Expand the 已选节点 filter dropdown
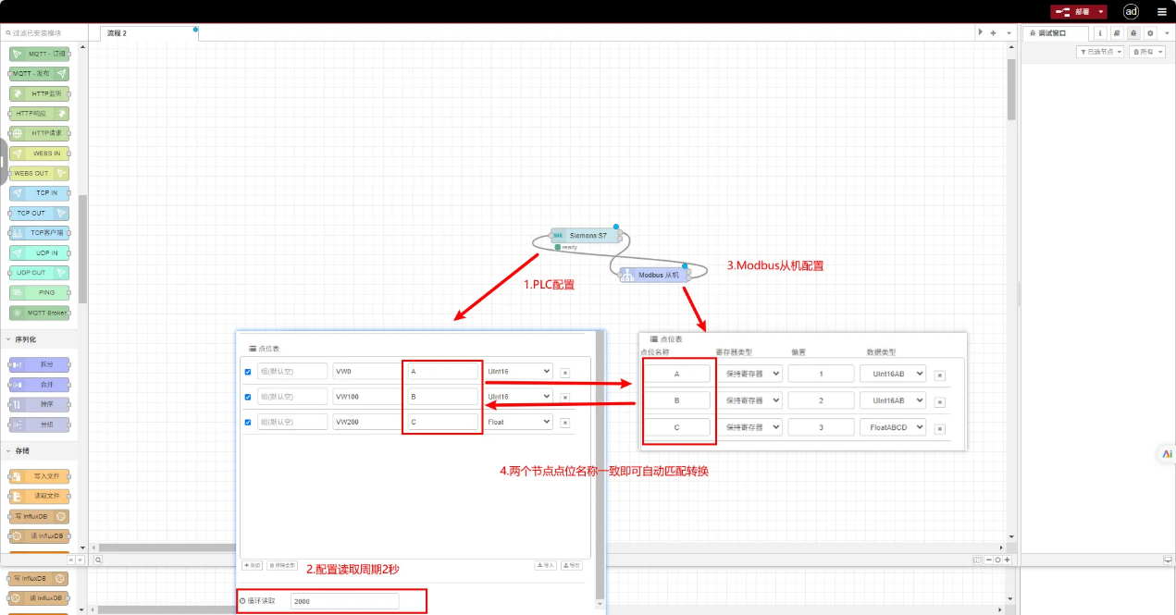The width and height of the screenshot is (1176, 615). click(x=1100, y=52)
